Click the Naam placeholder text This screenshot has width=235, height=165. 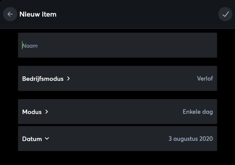click(30, 46)
